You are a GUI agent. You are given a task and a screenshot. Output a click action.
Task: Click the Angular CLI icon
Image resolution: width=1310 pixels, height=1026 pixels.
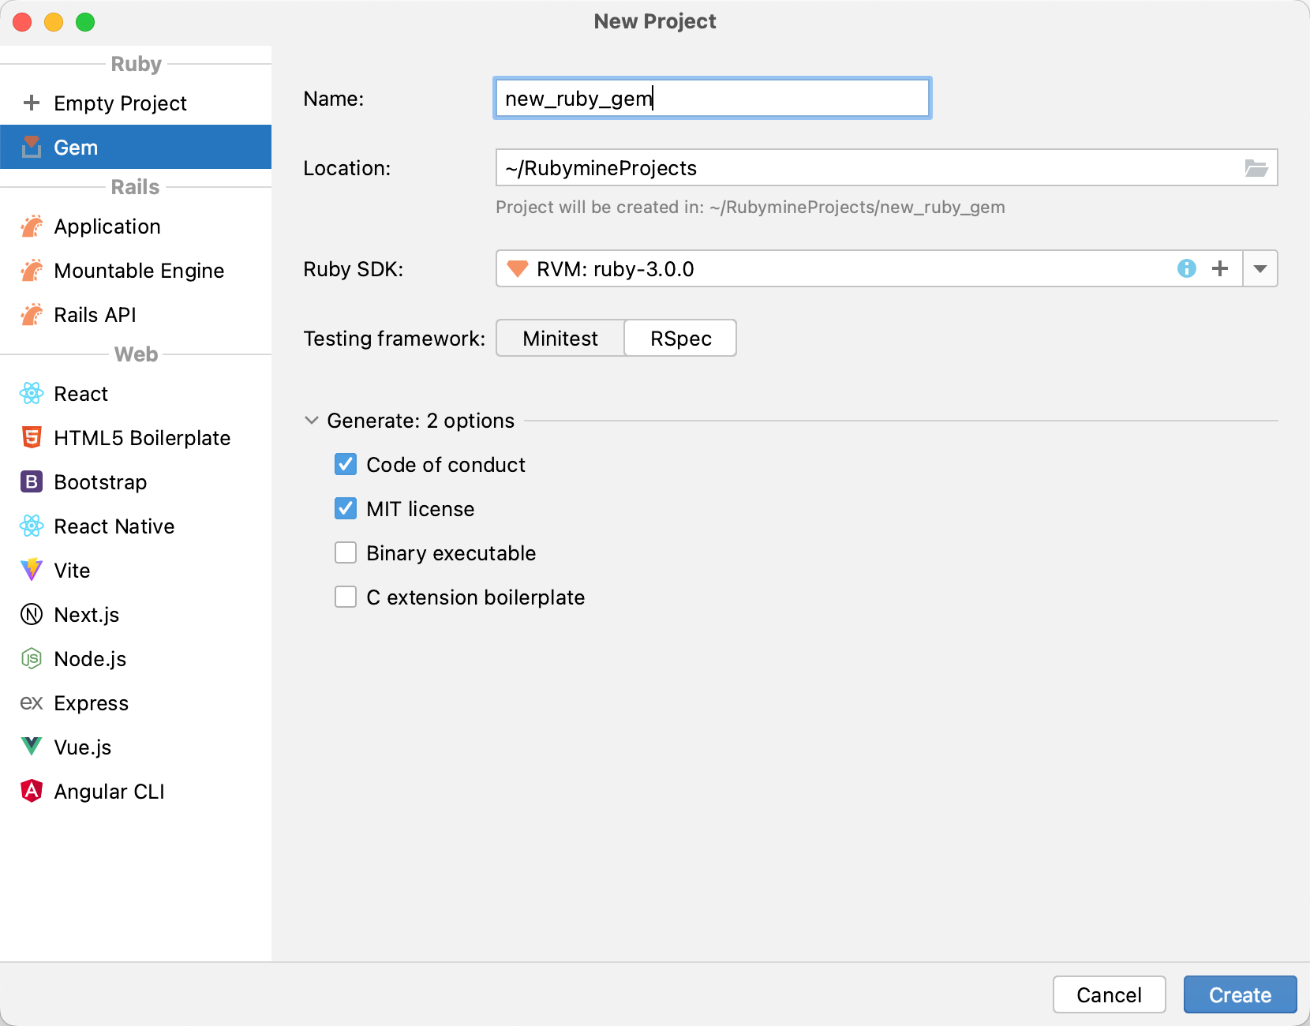pyautogui.click(x=32, y=791)
